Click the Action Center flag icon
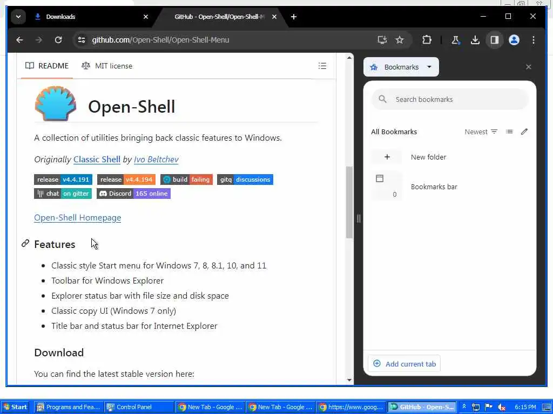Image resolution: width=553 pixels, height=414 pixels. (488, 407)
